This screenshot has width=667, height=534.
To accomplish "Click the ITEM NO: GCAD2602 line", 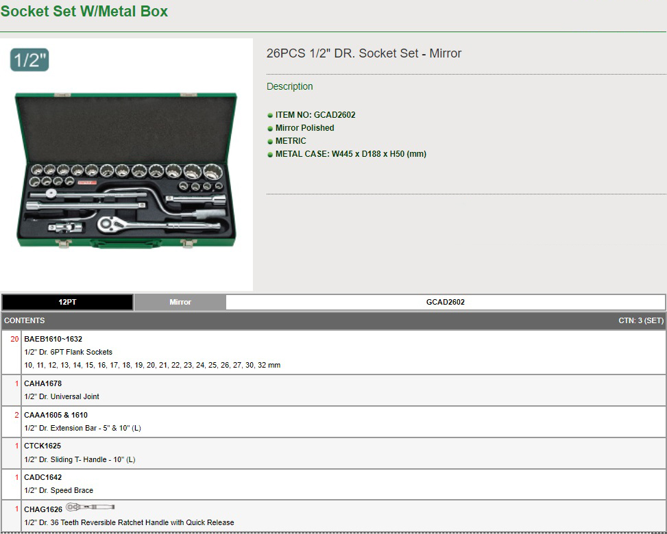I will 315,115.
